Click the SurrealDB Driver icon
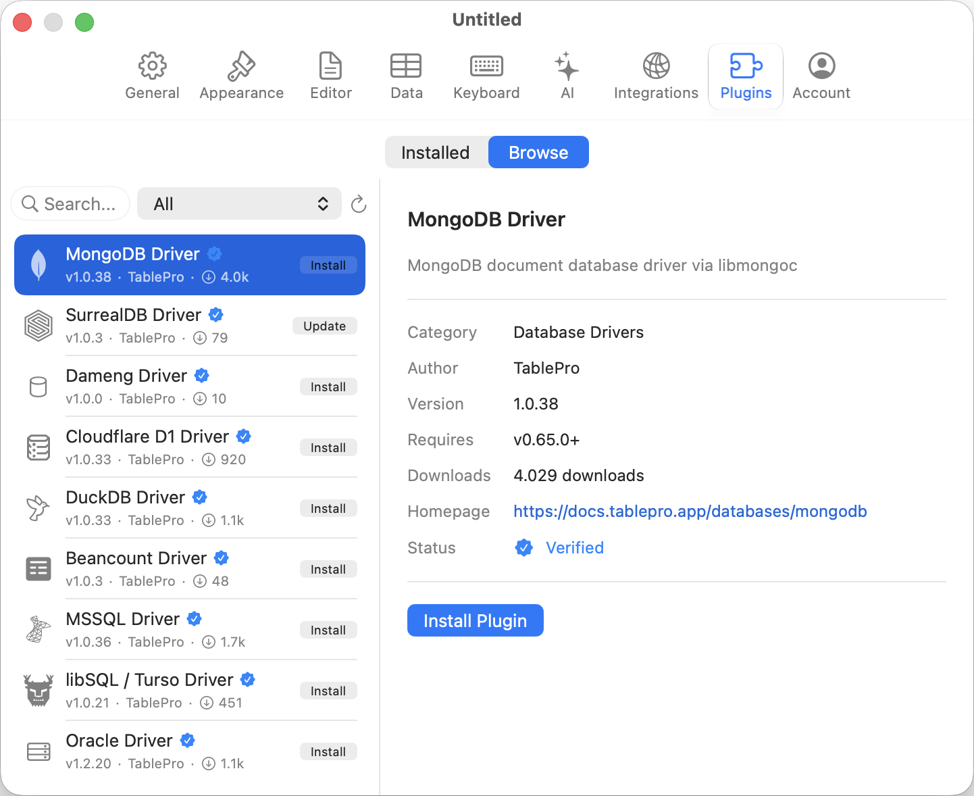 tap(39, 326)
